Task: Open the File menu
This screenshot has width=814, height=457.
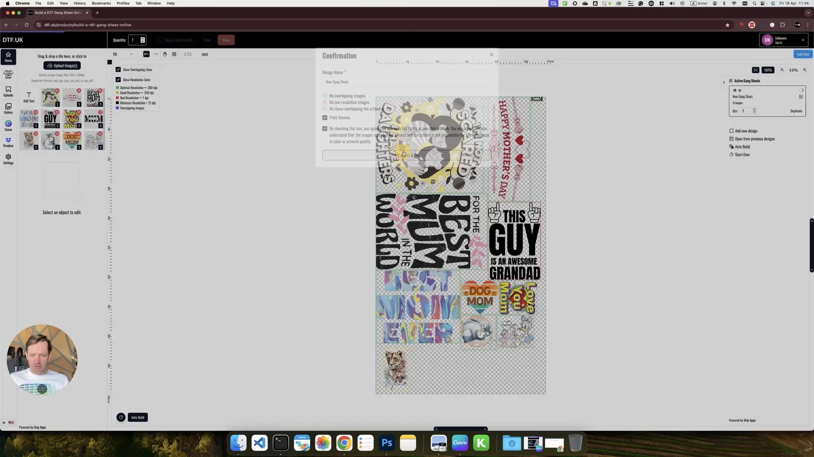Action: pos(38,3)
